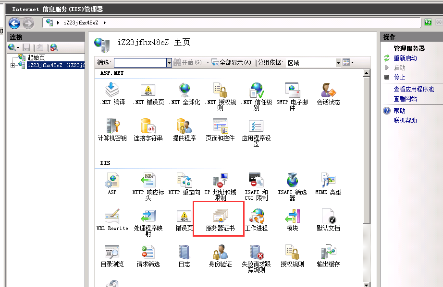Click 重新启动 restart link in actions pane
Screen dimensions: 443x287
405,58
